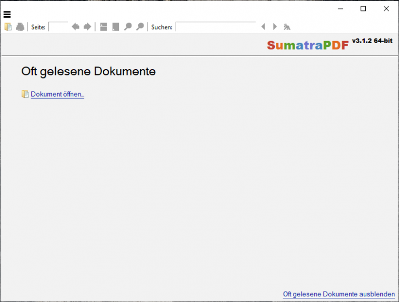Minimize the SumatraPDF window
Viewport: 399px width, 302px height.
(340, 8)
